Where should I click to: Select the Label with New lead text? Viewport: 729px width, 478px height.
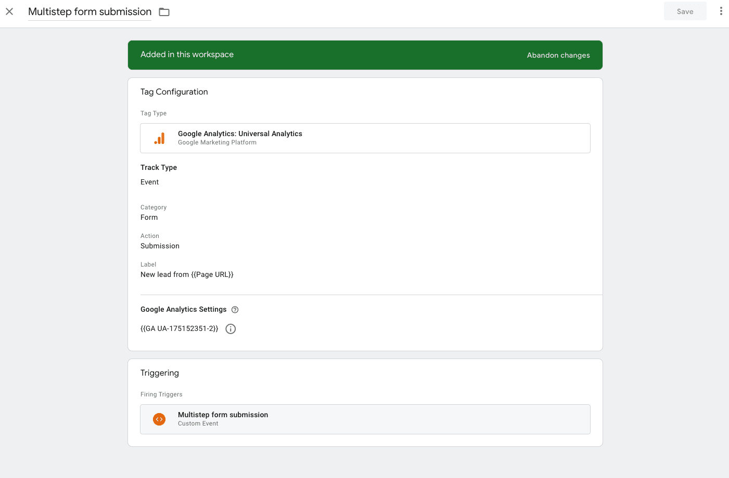click(187, 274)
